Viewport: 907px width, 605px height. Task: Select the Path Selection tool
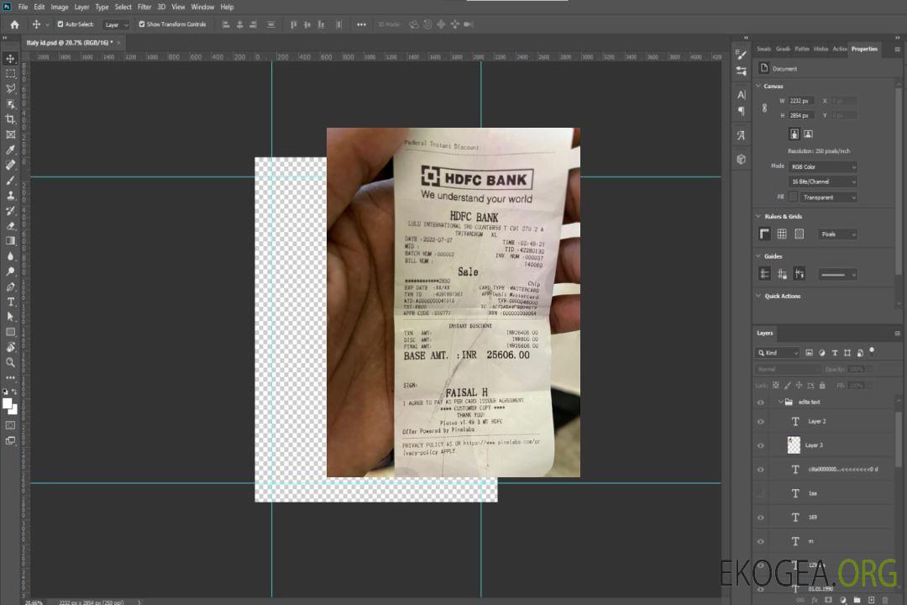click(x=10, y=317)
